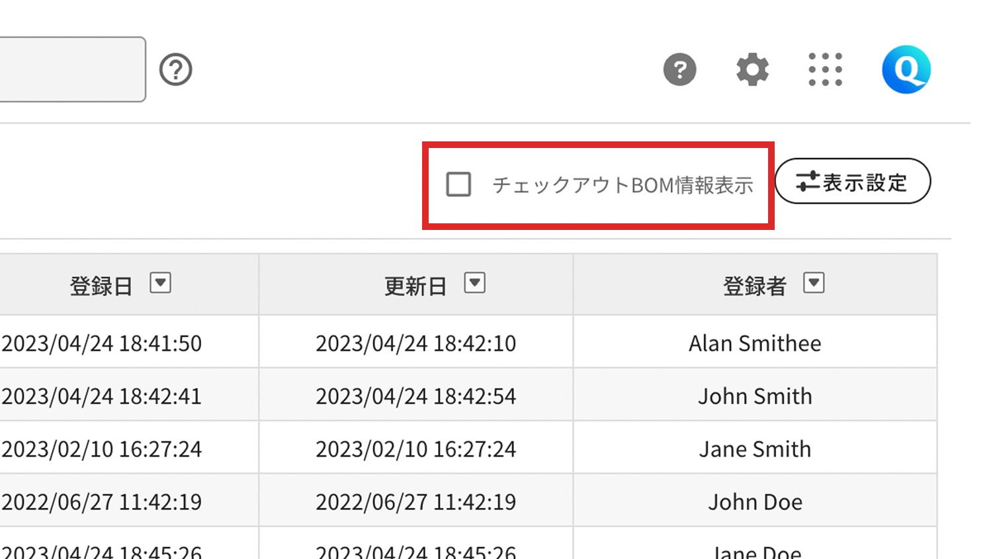Click the blue Q user avatar
The image size is (995, 559).
click(906, 69)
